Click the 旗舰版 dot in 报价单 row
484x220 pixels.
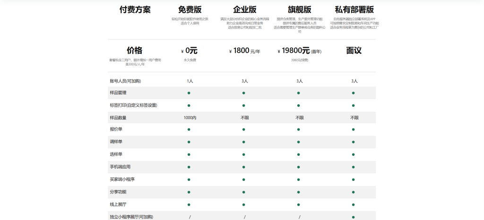299,129
